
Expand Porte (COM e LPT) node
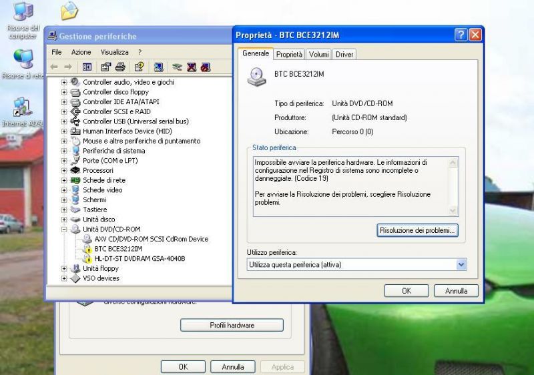pos(64,161)
